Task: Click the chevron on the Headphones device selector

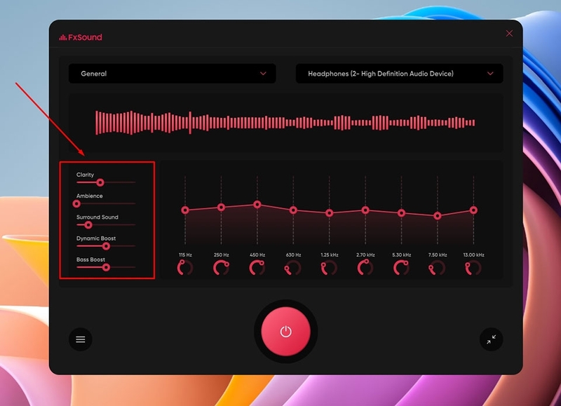Action: (x=490, y=74)
